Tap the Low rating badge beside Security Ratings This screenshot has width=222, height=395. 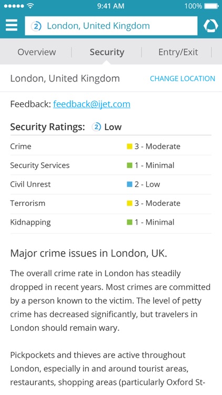point(96,127)
